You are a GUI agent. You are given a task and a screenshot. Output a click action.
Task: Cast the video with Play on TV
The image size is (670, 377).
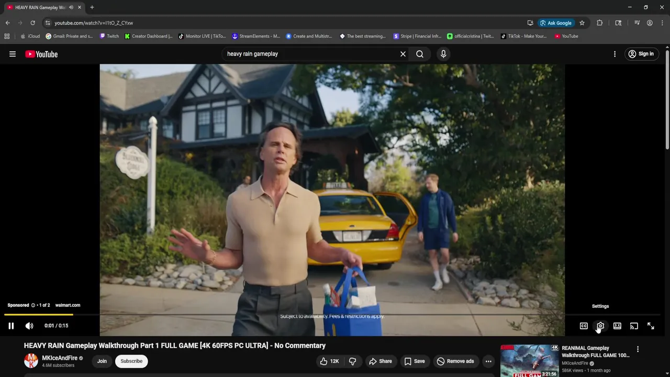[634, 326]
